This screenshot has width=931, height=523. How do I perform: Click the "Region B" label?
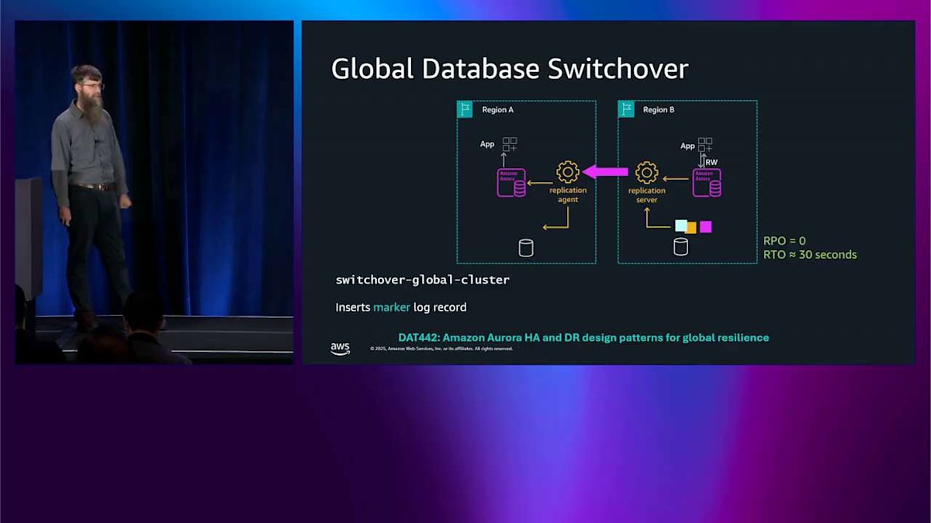[659, 110]
